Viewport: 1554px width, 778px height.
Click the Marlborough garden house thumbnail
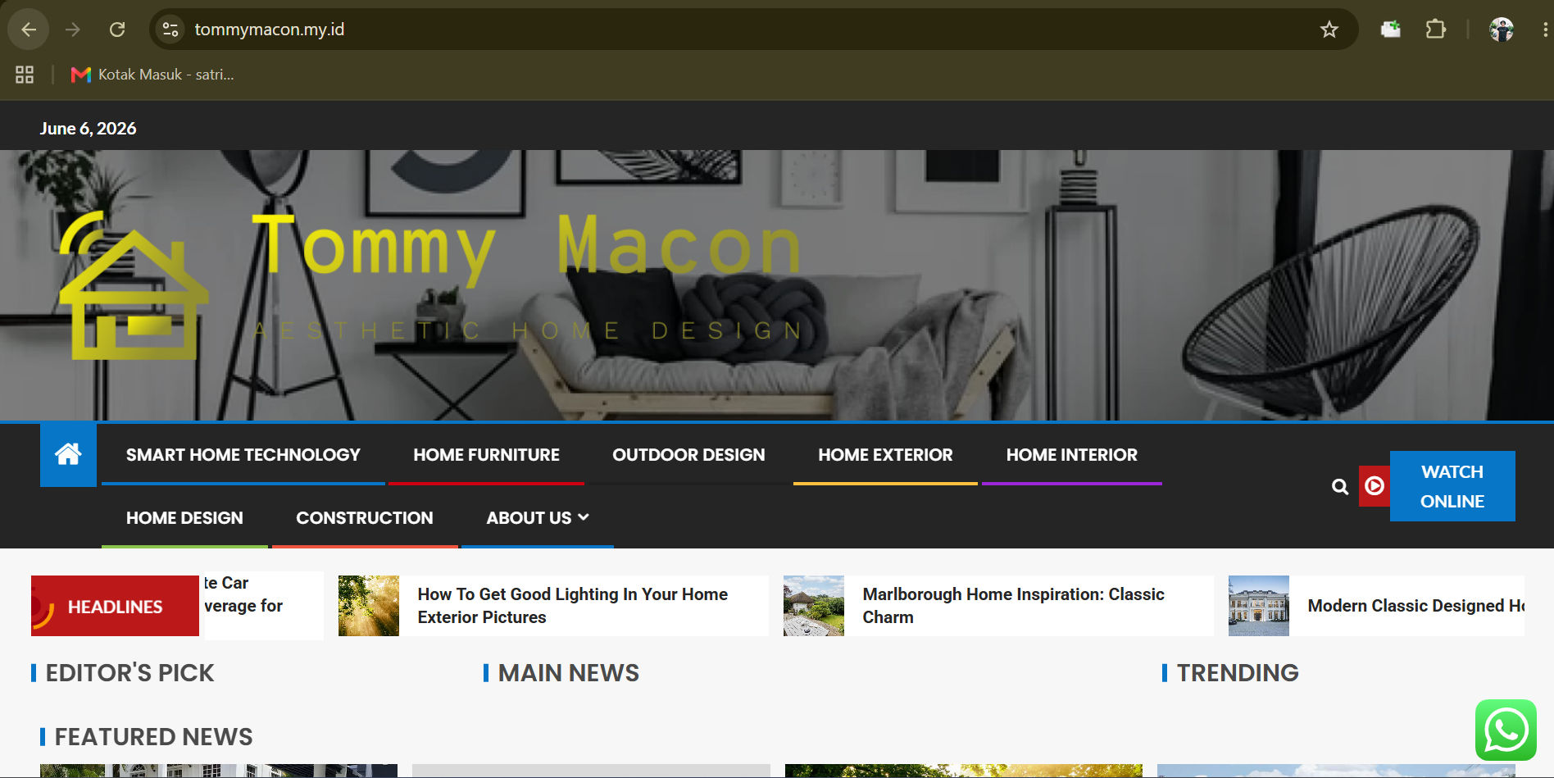tap(814, 606)
